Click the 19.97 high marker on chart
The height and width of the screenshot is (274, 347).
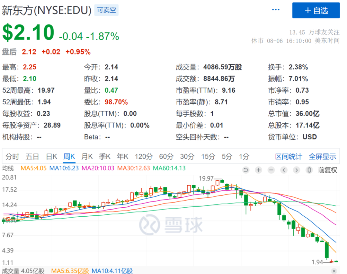pyautogui.click(x=206, y=178)
